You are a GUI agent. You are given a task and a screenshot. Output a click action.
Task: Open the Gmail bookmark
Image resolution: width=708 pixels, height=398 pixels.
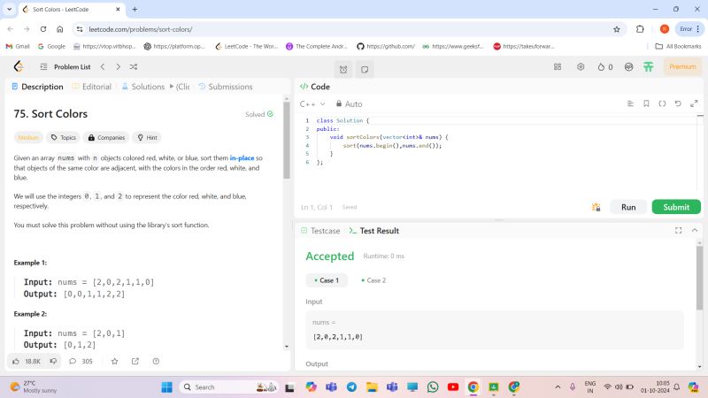(x=18, y=47)
